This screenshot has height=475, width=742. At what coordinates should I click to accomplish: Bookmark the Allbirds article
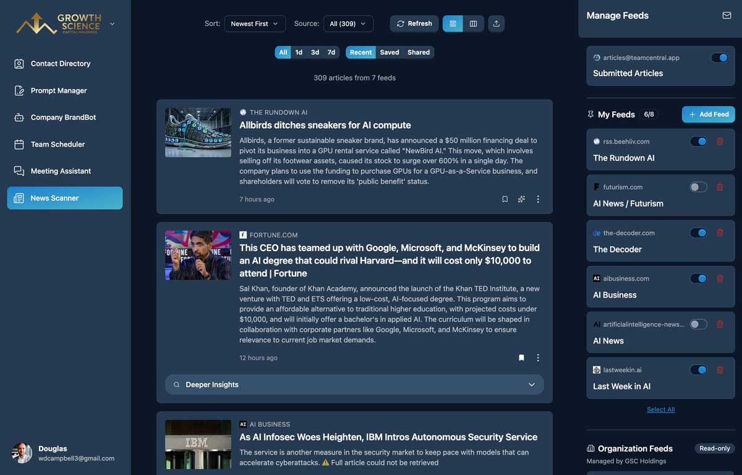[x=505, y=199]
